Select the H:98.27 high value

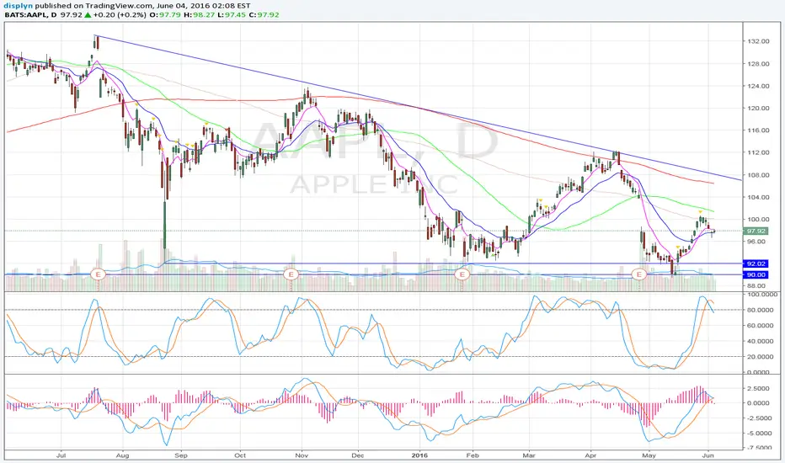point(198,15)
